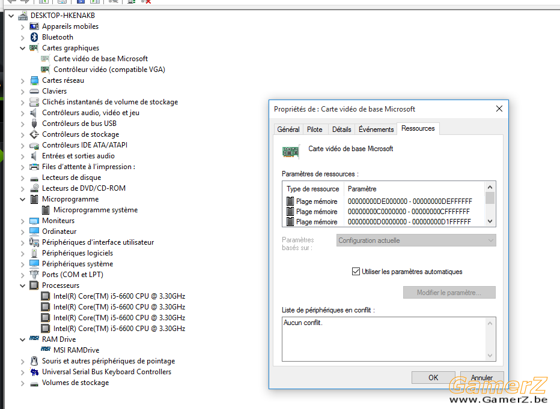Switch to the Pilote tab
Screen dimensions: 560x409
coord(315,130)
